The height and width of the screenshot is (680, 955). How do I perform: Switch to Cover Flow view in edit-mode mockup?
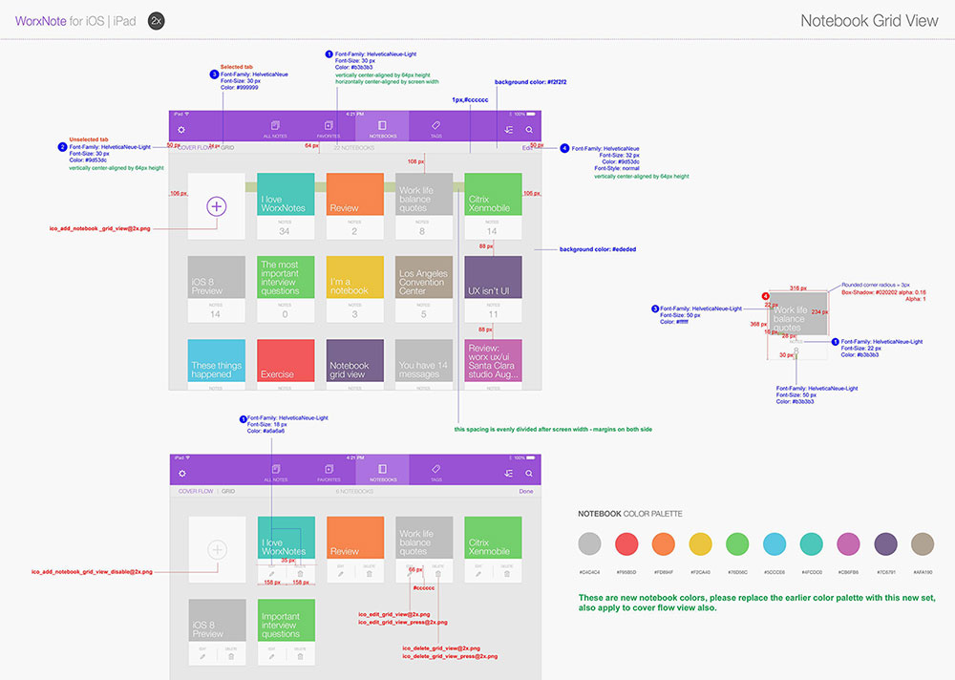click(x=197, y=491)
